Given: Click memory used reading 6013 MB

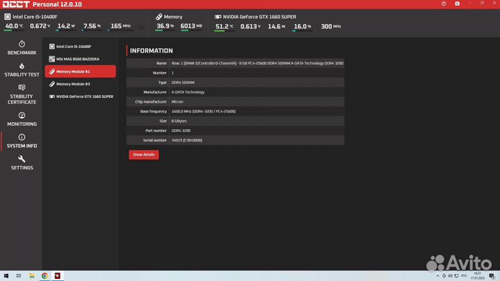Looking at the screenshot, I should point(191,26).
